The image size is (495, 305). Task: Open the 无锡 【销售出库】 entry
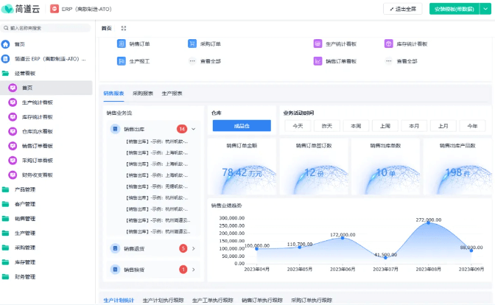157,186
